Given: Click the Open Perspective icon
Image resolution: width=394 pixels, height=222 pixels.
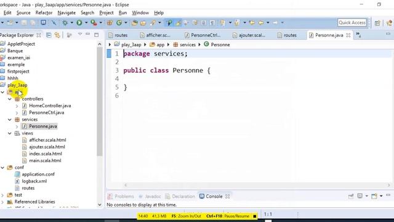Looking at the screenshot, I should click(377, 23).
